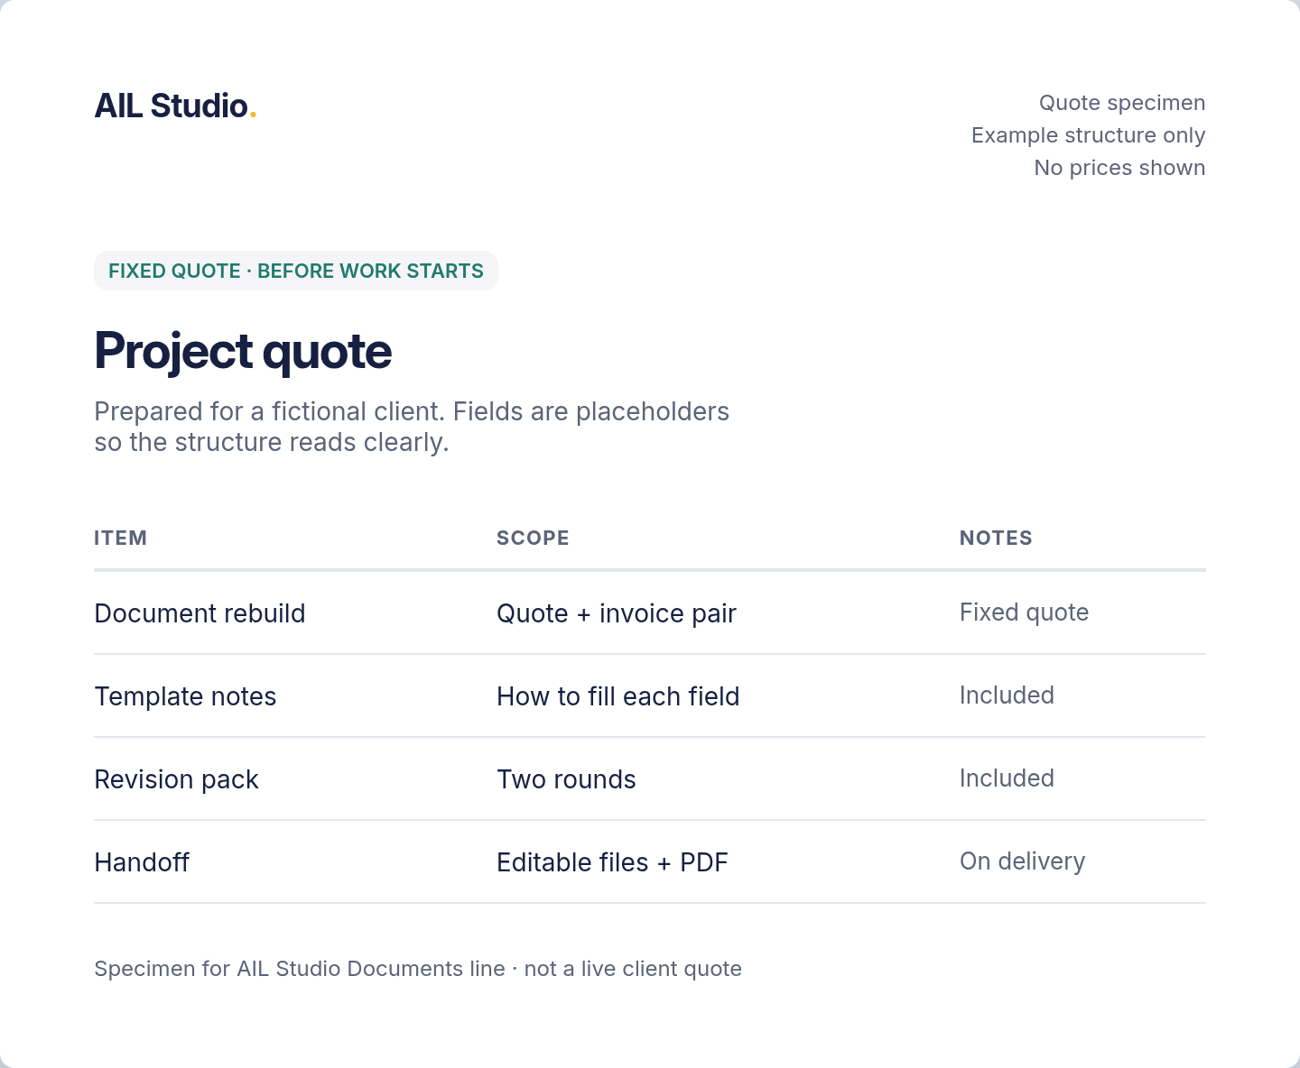Click the "Two rounds" scope cell
Viewport: 1300px width, 1068px height.
pyautogui.click(x=566, y=779)
